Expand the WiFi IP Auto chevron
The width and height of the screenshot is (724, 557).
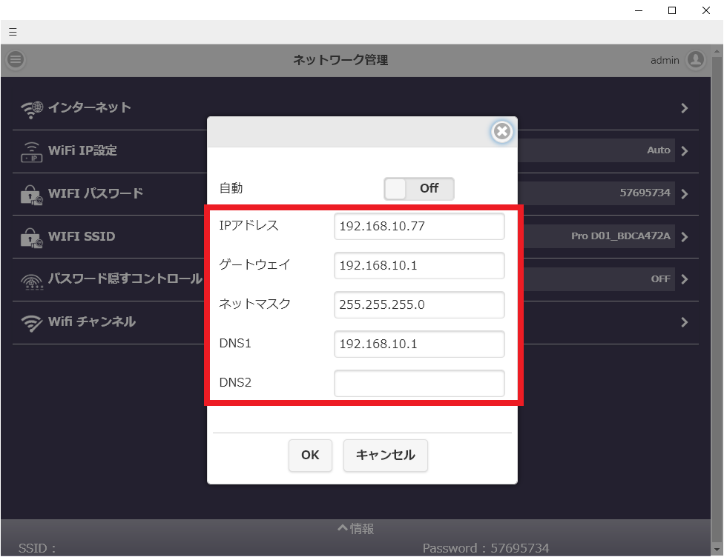point(684,151)
